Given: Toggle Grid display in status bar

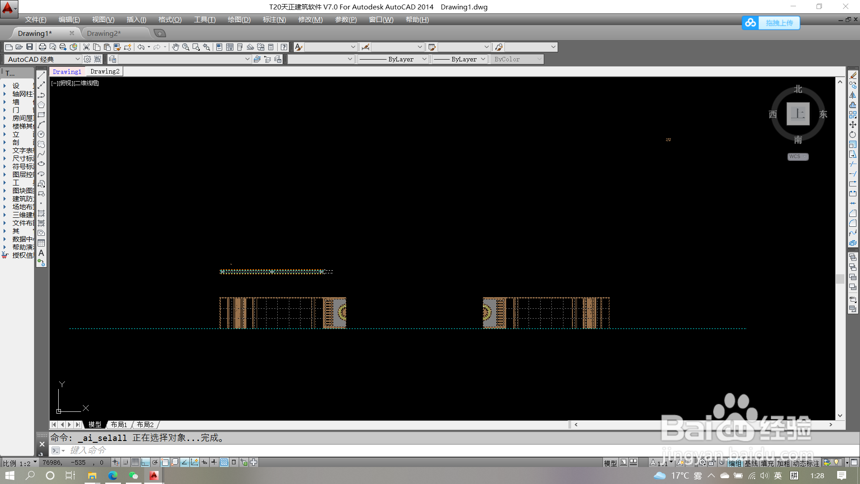Looking at the screenshot, I should [135, 462].
